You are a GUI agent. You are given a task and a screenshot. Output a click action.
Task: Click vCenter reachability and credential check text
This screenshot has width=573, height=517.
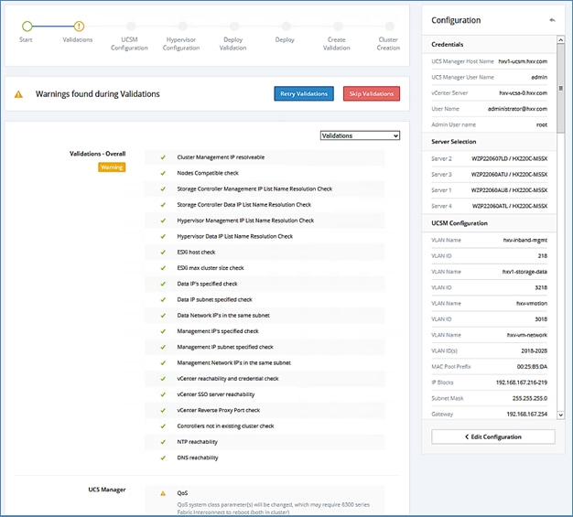(x=228, y=379)
